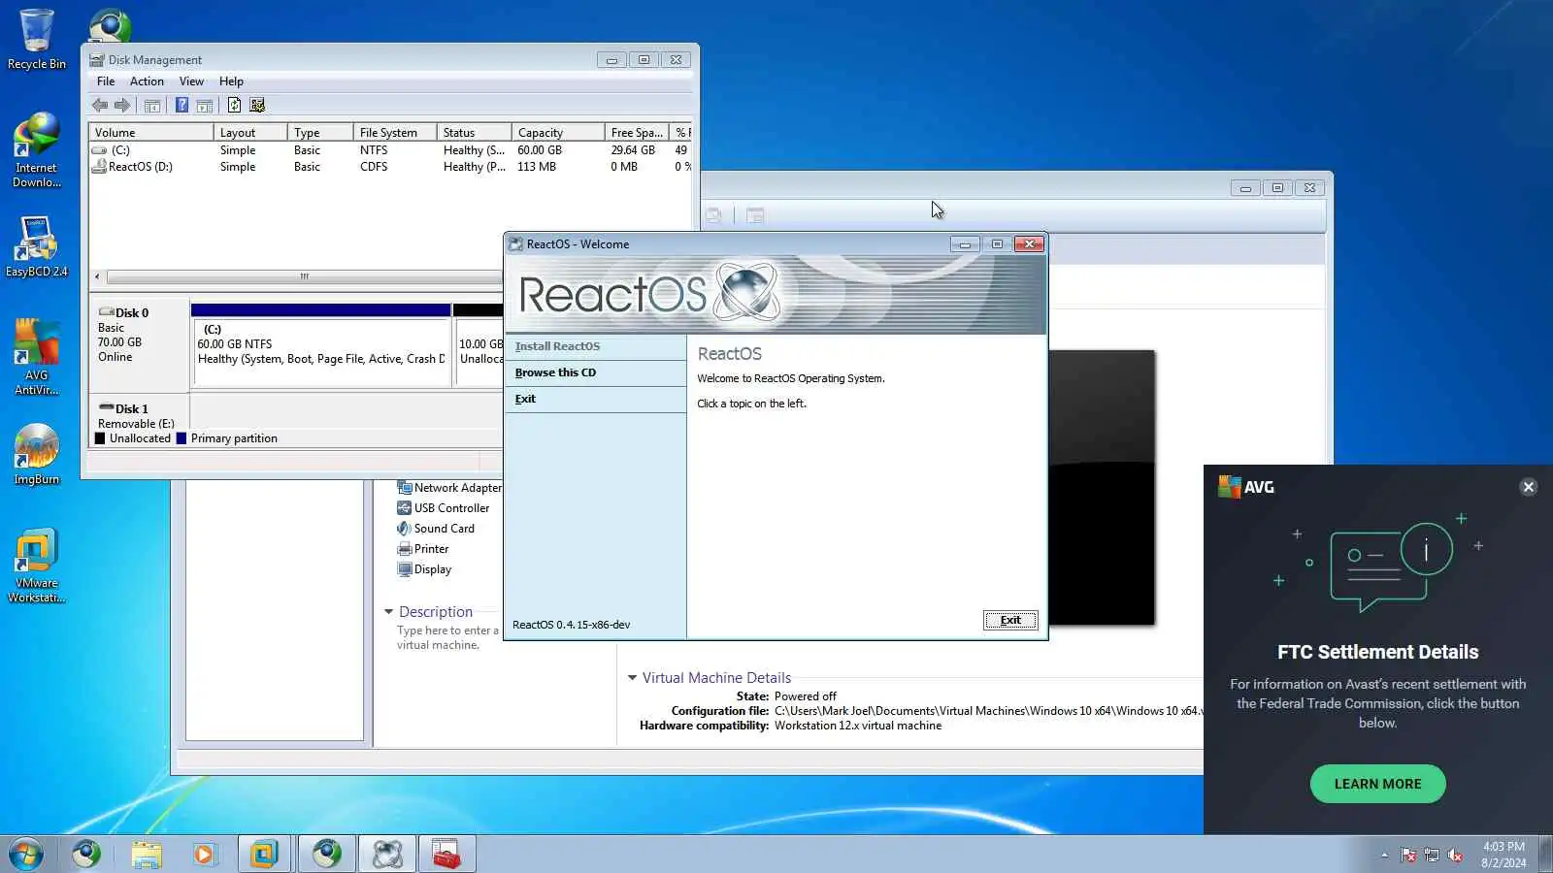The image size is (1553, 873).
Task: Click the Disk 0 label panel
Action: pyautogui.click(x=140, y=342)
